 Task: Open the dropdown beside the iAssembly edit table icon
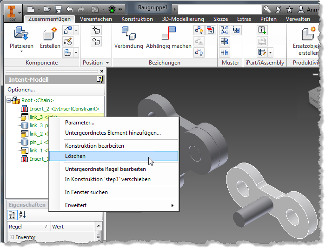[x=270, y=52]
